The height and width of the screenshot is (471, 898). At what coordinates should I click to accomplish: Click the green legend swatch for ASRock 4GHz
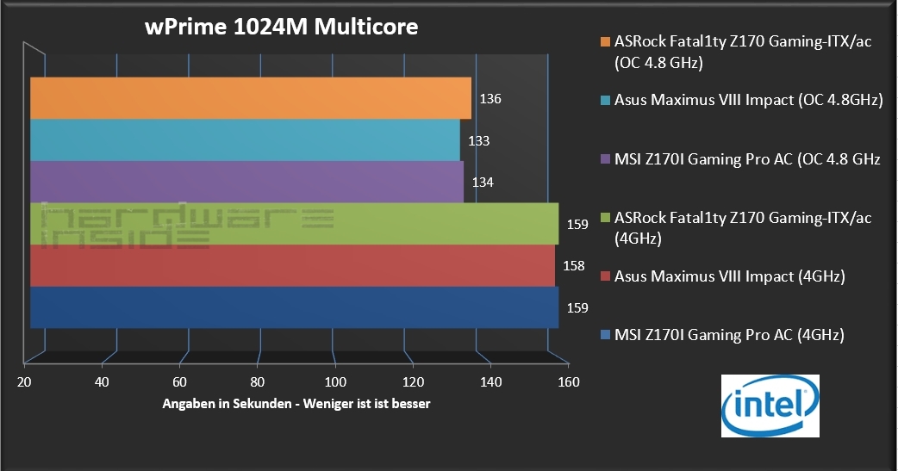pos(605,218)
